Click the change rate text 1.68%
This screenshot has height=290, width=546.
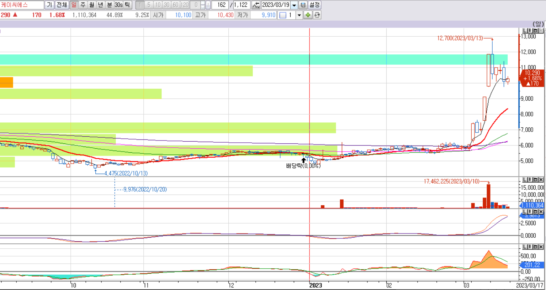pos(57,15)
